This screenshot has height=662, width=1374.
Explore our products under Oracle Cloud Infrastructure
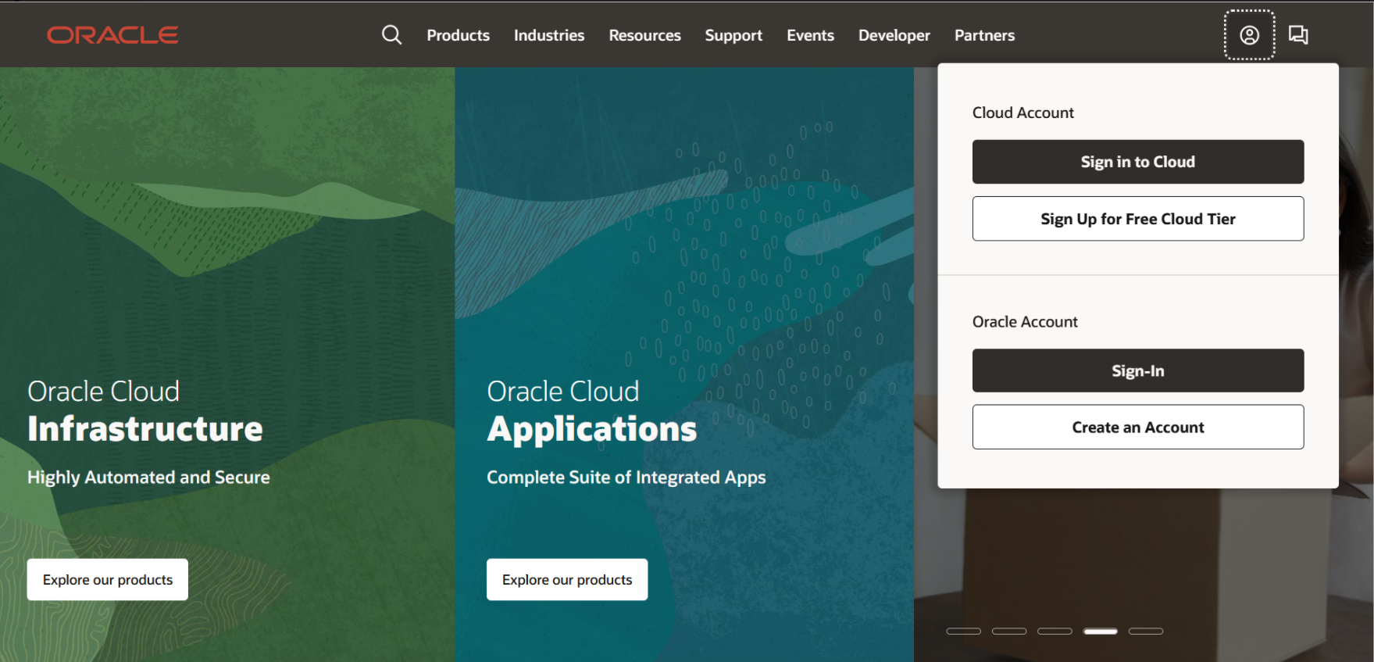pyautogui.click(x=108, y=579)
